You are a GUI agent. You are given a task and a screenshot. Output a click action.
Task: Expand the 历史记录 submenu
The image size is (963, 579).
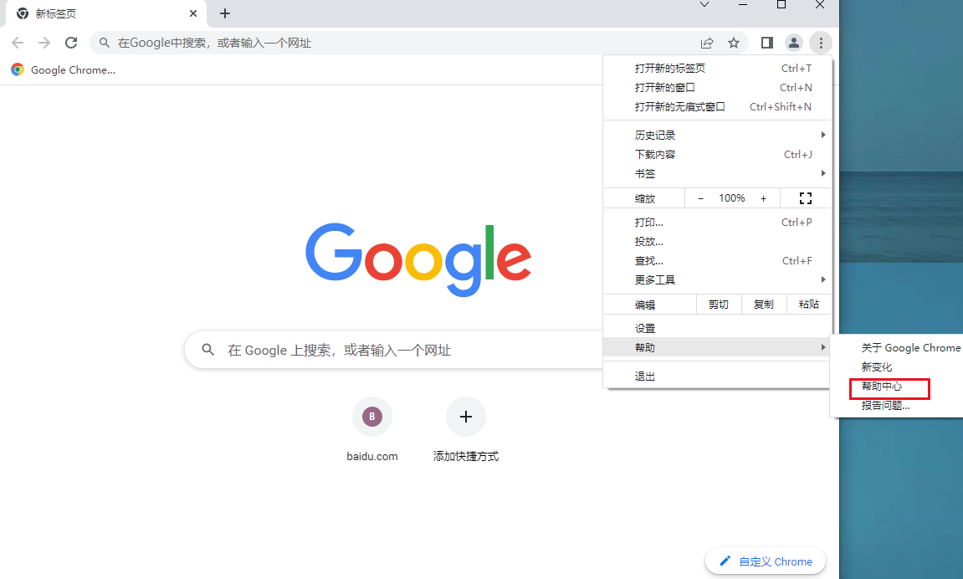pyautogui.click(x=717, y=135)
